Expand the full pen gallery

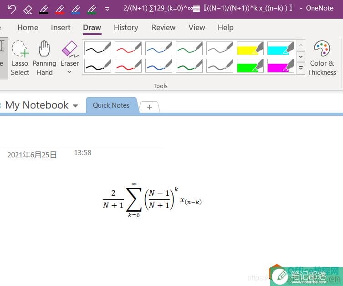point(301,68)
